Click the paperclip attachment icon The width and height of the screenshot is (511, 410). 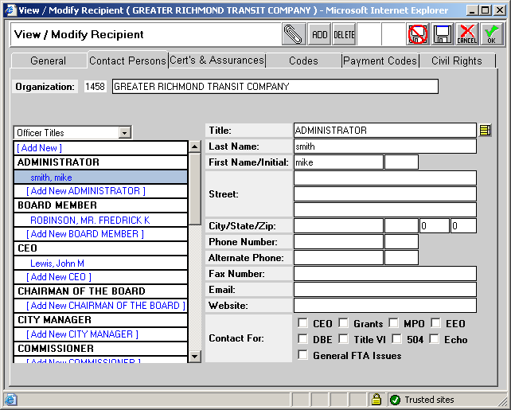tap(294, 34)
